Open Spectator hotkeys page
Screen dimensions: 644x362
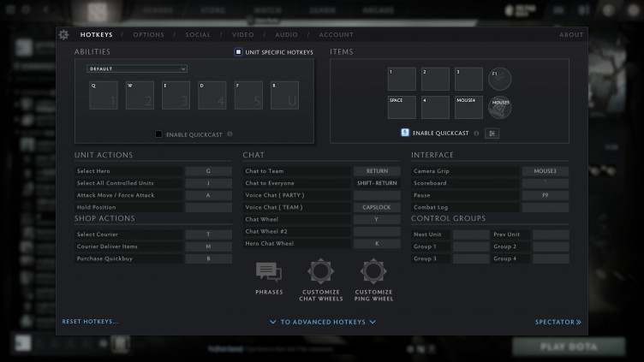tap(558, 323)
